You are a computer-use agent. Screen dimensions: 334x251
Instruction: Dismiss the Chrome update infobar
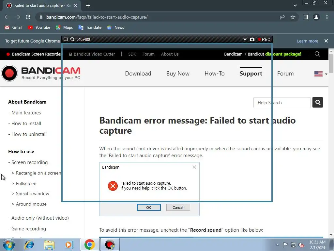pyautogui.click(x=326, y=41)
